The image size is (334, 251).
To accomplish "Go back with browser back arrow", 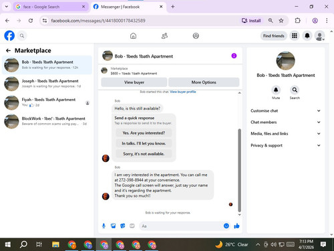I will click(x=7, y=21).
